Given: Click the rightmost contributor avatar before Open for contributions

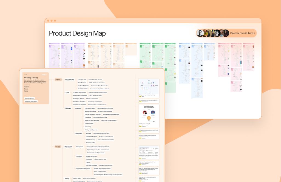Looking at the screenshot, I should [226, 33].
